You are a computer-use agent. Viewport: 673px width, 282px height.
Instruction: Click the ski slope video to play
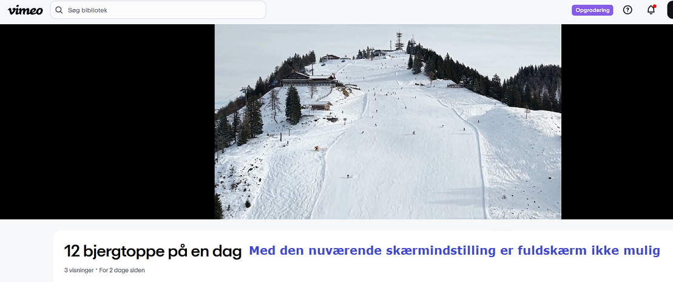point(388,121)
